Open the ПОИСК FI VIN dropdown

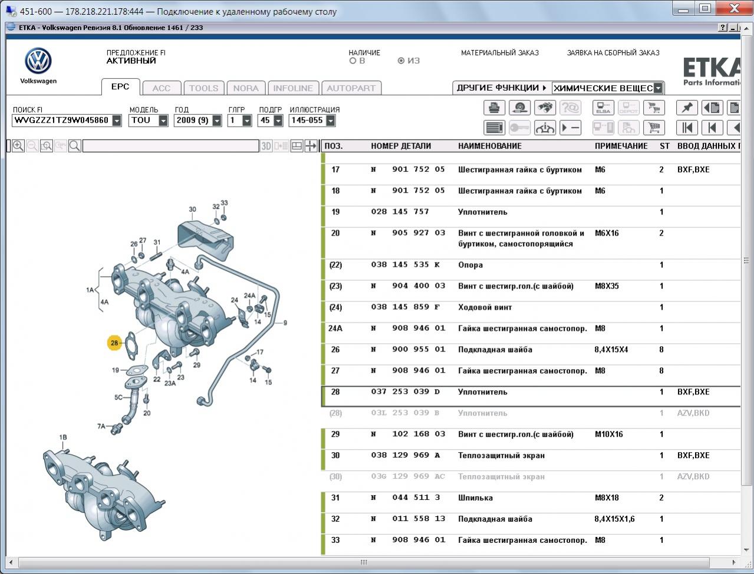[117, 121]
